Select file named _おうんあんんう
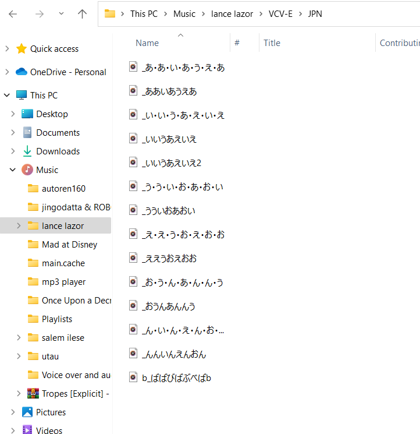 pos(169,306)
